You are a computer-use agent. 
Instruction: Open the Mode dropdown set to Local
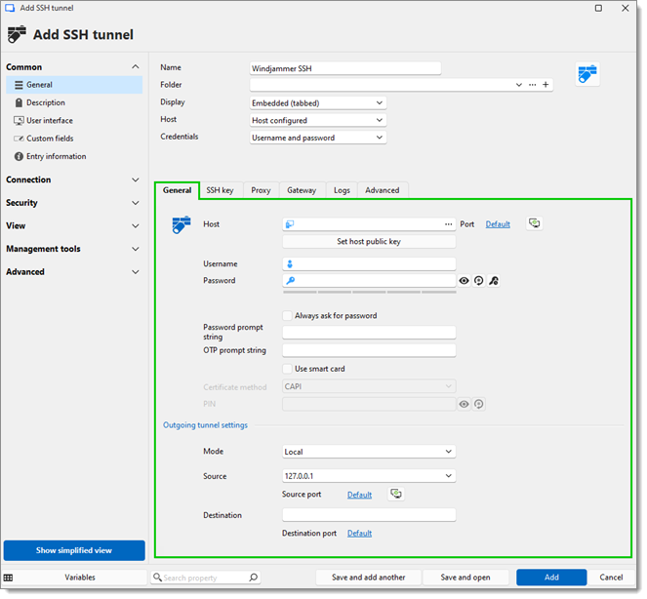(x=369, y=452)
